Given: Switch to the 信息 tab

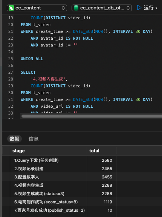Looking at the screenshot, I should pyautogui.click(x=34, y=139).
